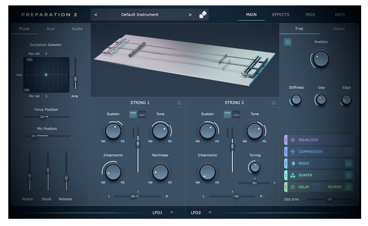Click String 1 level dots handle
Image resolution: width=368 pixels, height=226 pixels.
(x=133, y=132)
